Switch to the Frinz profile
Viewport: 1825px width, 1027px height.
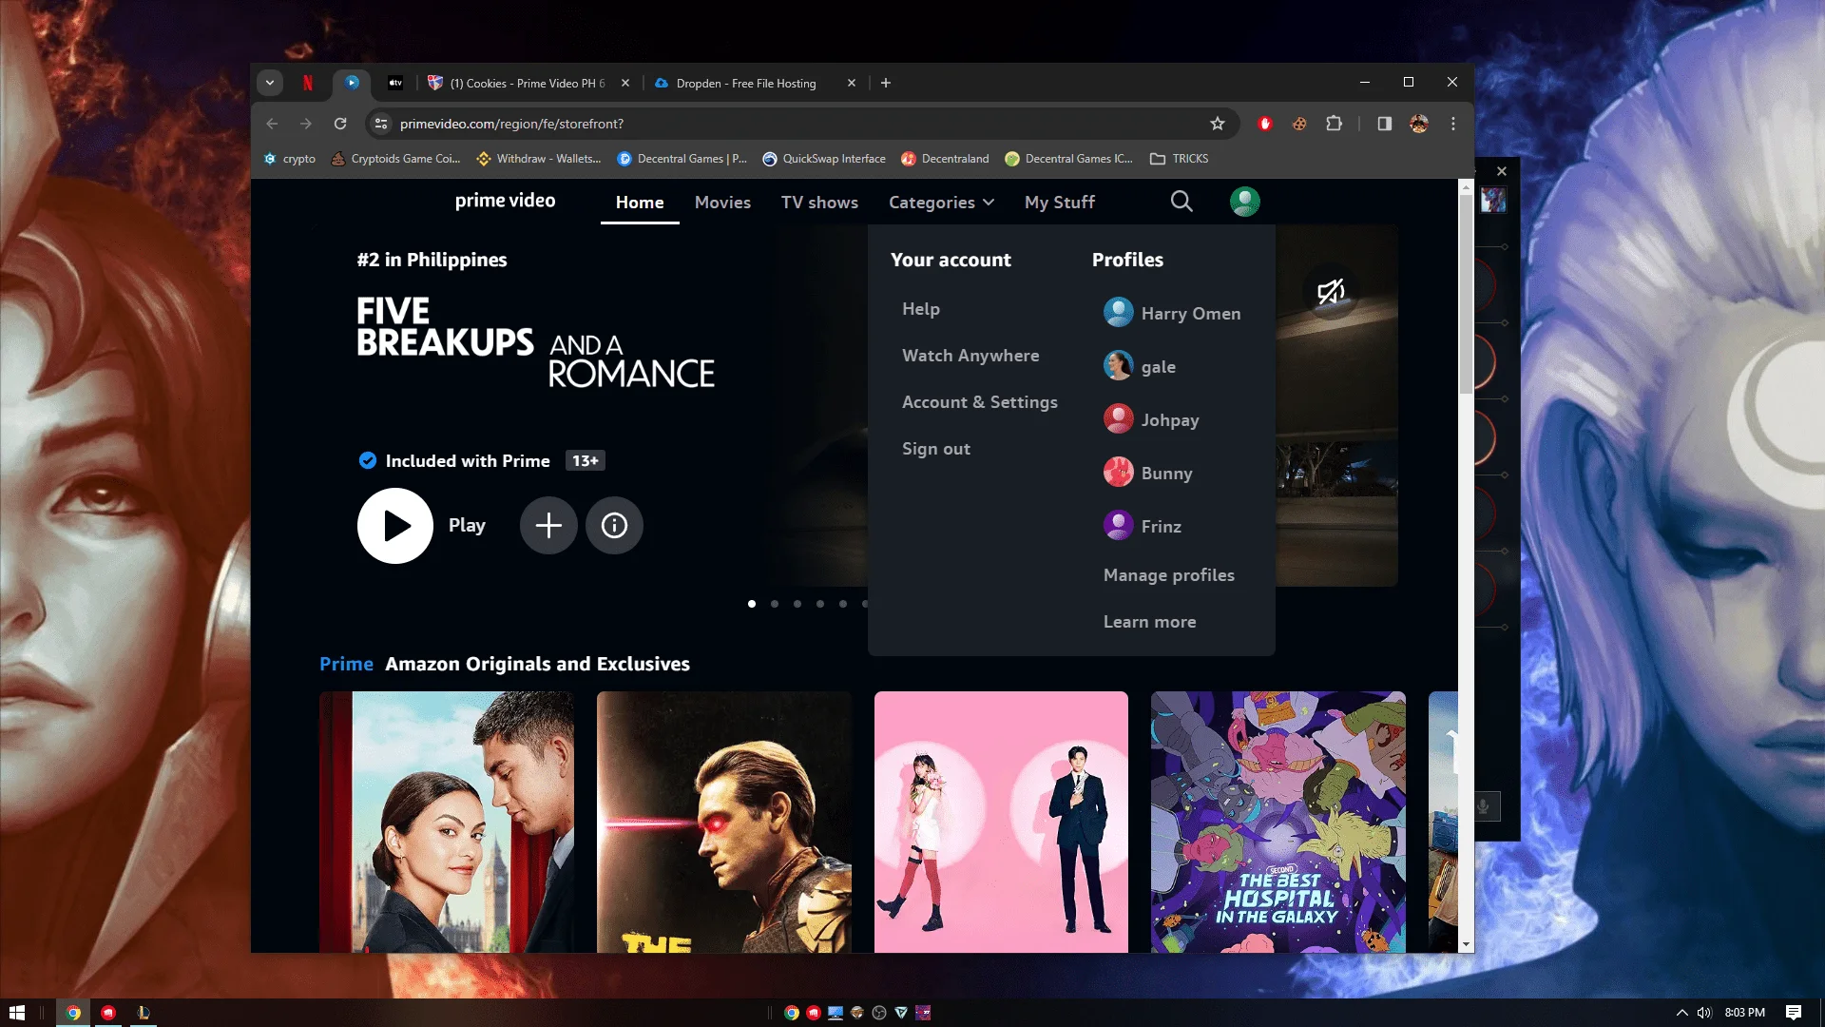pos(1143,526)
